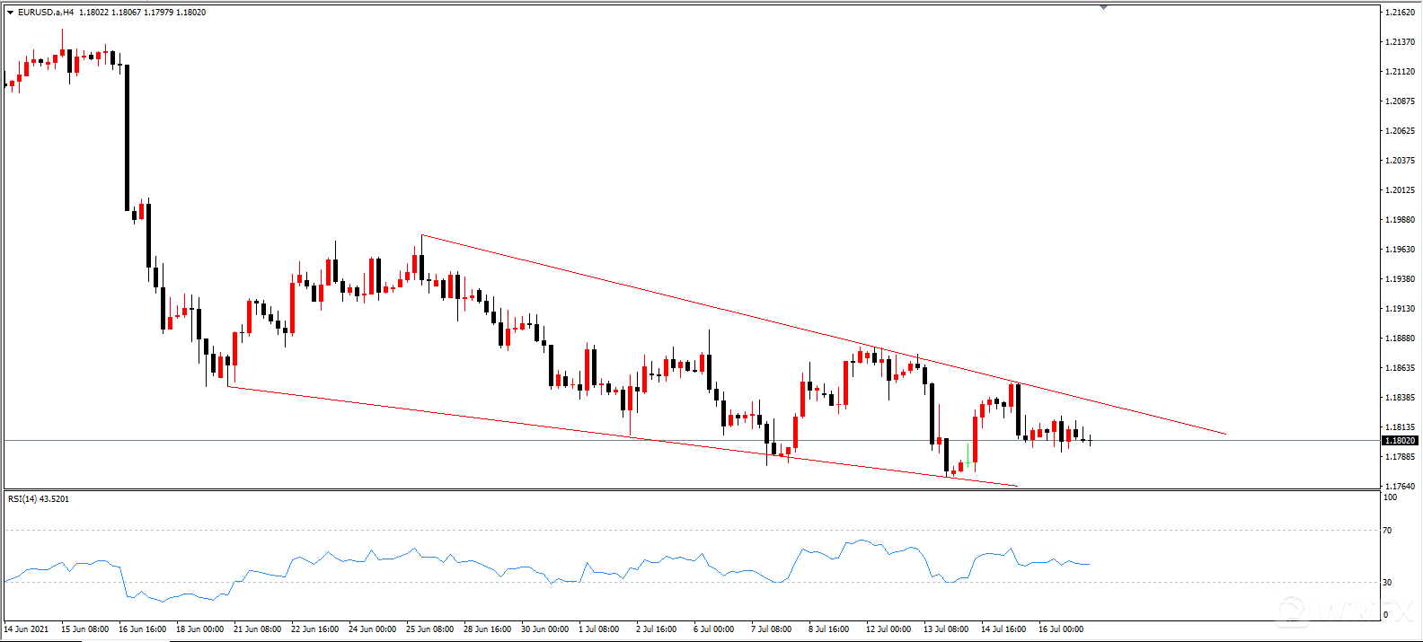The height and width of the screenshot is (642, 1423).
Task: Click the divider between chart and RSI
Action: point(692,489)
